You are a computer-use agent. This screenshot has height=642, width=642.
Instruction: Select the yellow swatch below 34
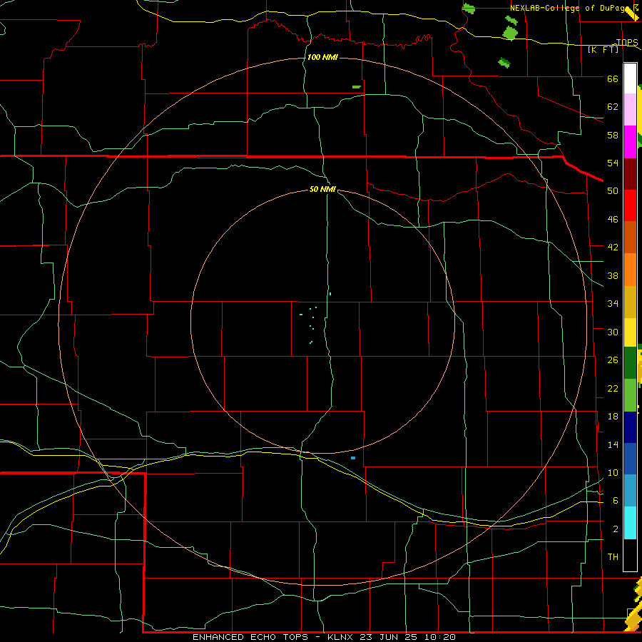630,332
